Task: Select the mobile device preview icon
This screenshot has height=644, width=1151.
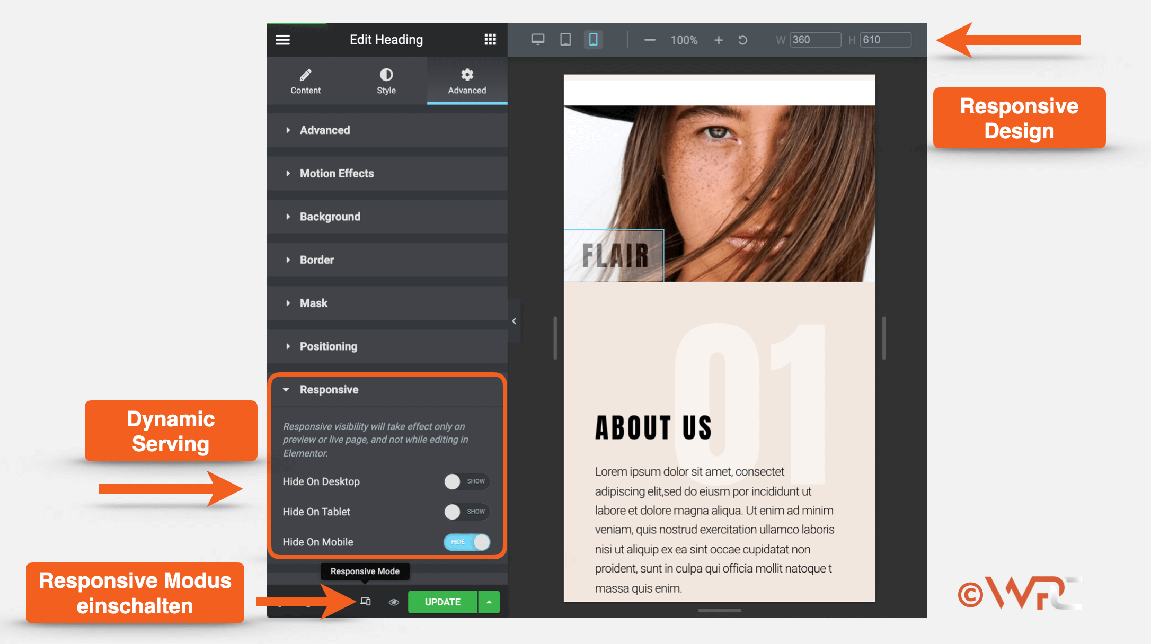Action: click(594, 40)
